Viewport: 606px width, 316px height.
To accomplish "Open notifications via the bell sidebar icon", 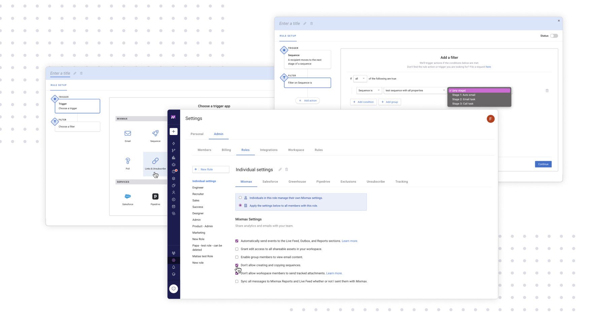I will tap(173, 267).
